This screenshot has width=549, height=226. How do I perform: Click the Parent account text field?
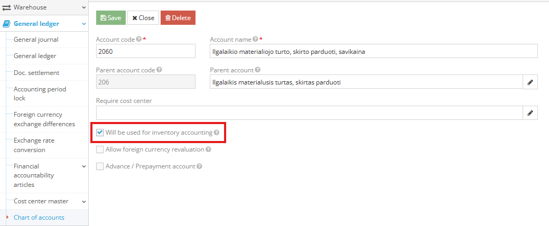[x=366, y=82]
